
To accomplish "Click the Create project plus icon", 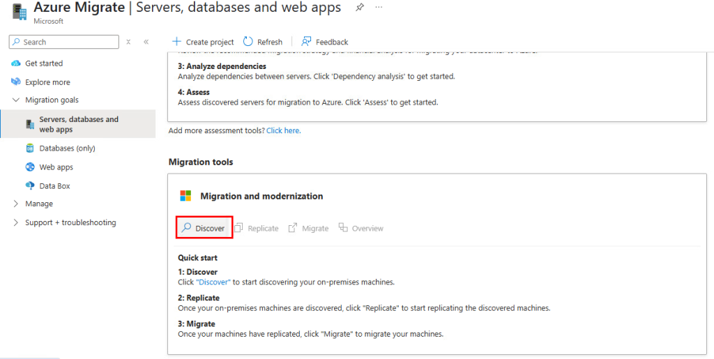I will (x=176, y=42).
